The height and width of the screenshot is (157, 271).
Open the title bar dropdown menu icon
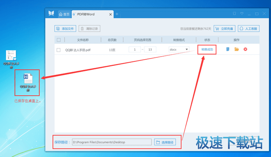[x=242, y=14]
